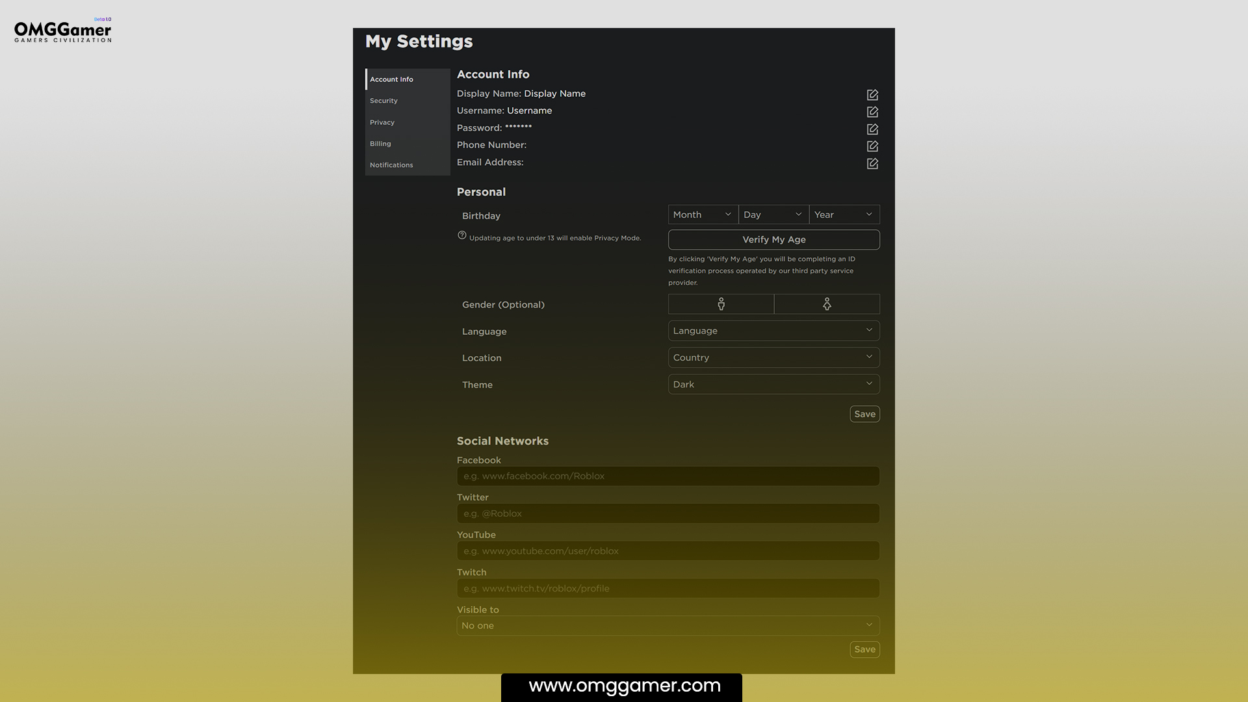Click the Twitch profile input field
Image resolution: width=1248 pixels, height=702 pixels.
[x=668, y=588]
